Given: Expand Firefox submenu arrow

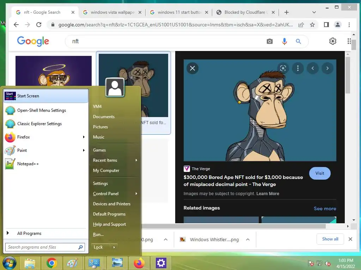Looking at the screenshot, I should click(84, 137).
